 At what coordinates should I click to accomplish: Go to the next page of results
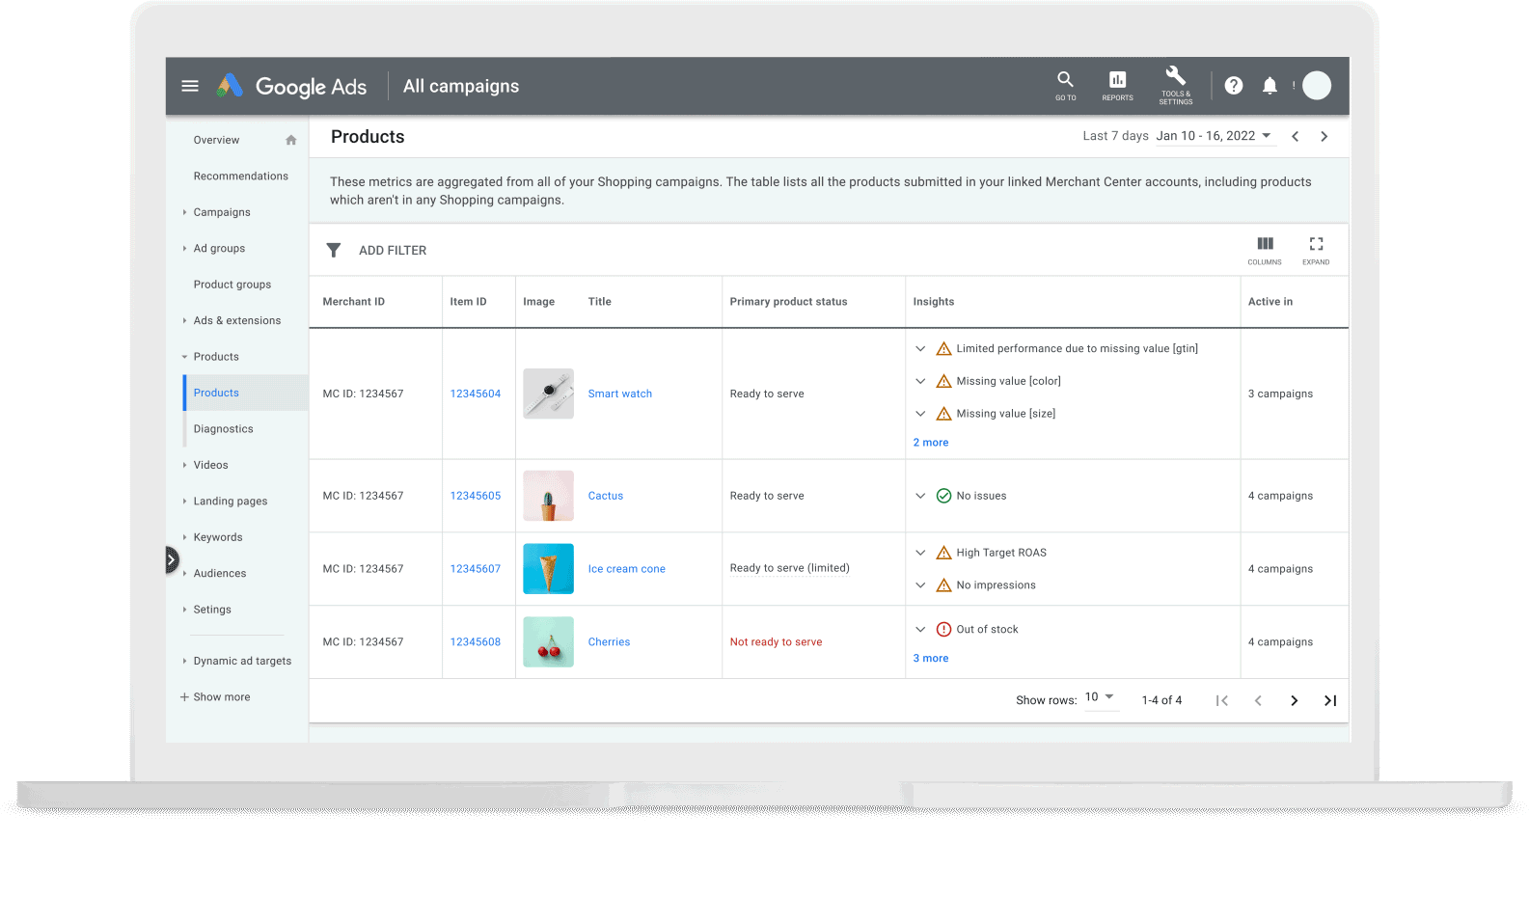[1294, 700]
